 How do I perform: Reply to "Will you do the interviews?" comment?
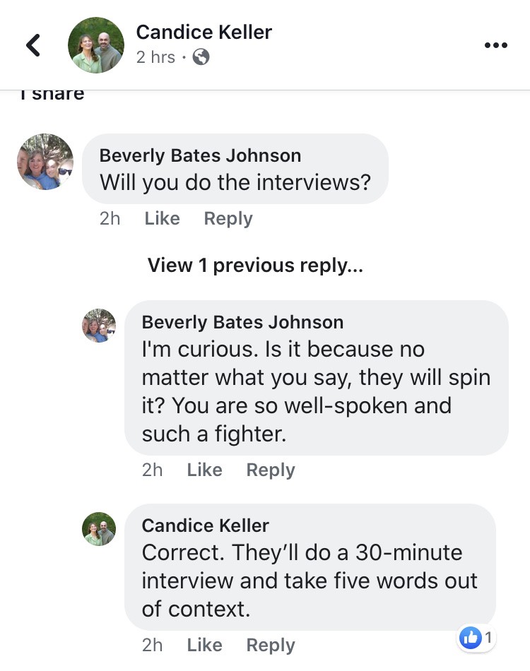(228, 219)
